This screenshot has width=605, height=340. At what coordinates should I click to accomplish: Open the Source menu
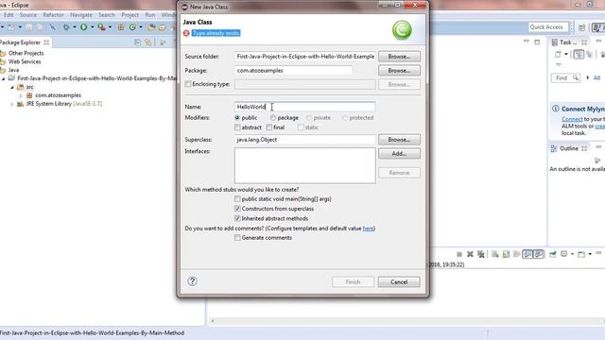[28, 15]
